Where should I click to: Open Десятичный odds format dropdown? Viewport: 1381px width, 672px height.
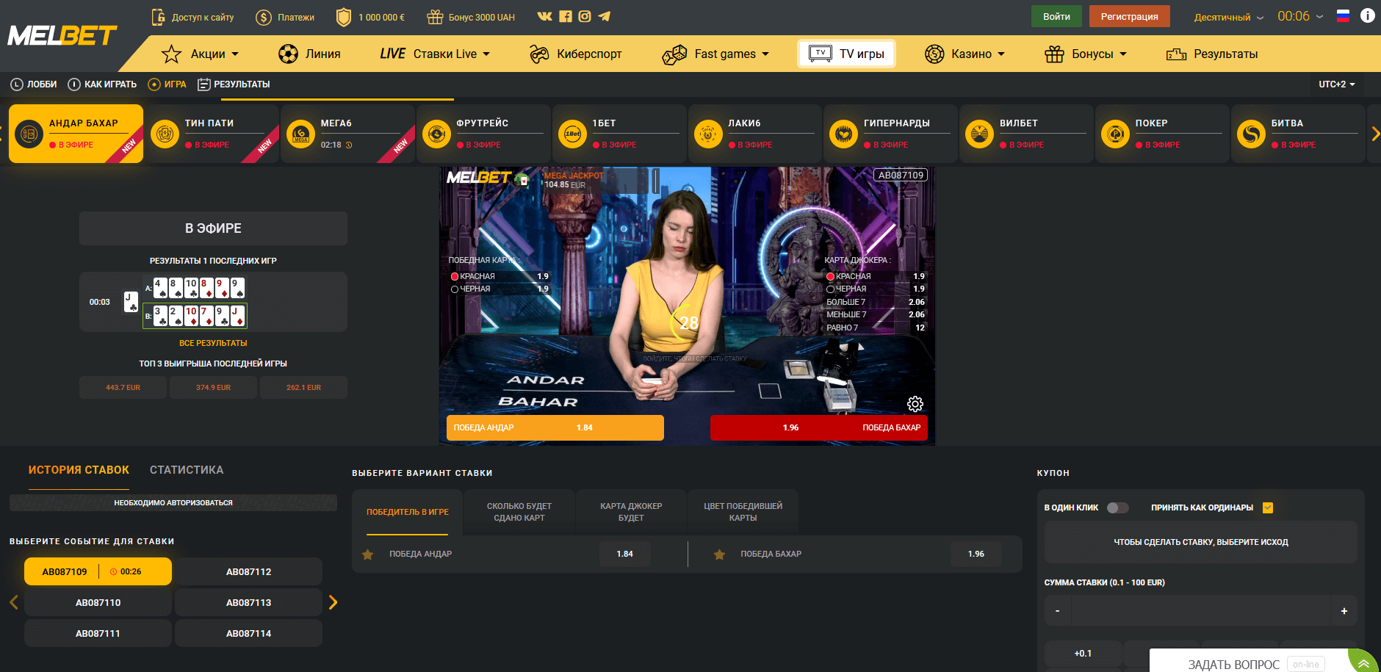pos(1228,17)
